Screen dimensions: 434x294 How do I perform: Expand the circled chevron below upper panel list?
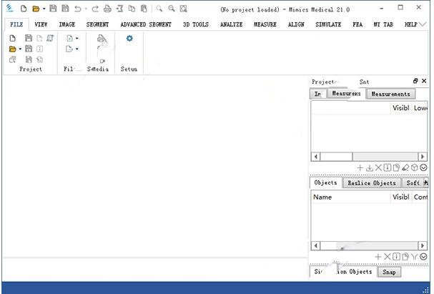[423, 167]
